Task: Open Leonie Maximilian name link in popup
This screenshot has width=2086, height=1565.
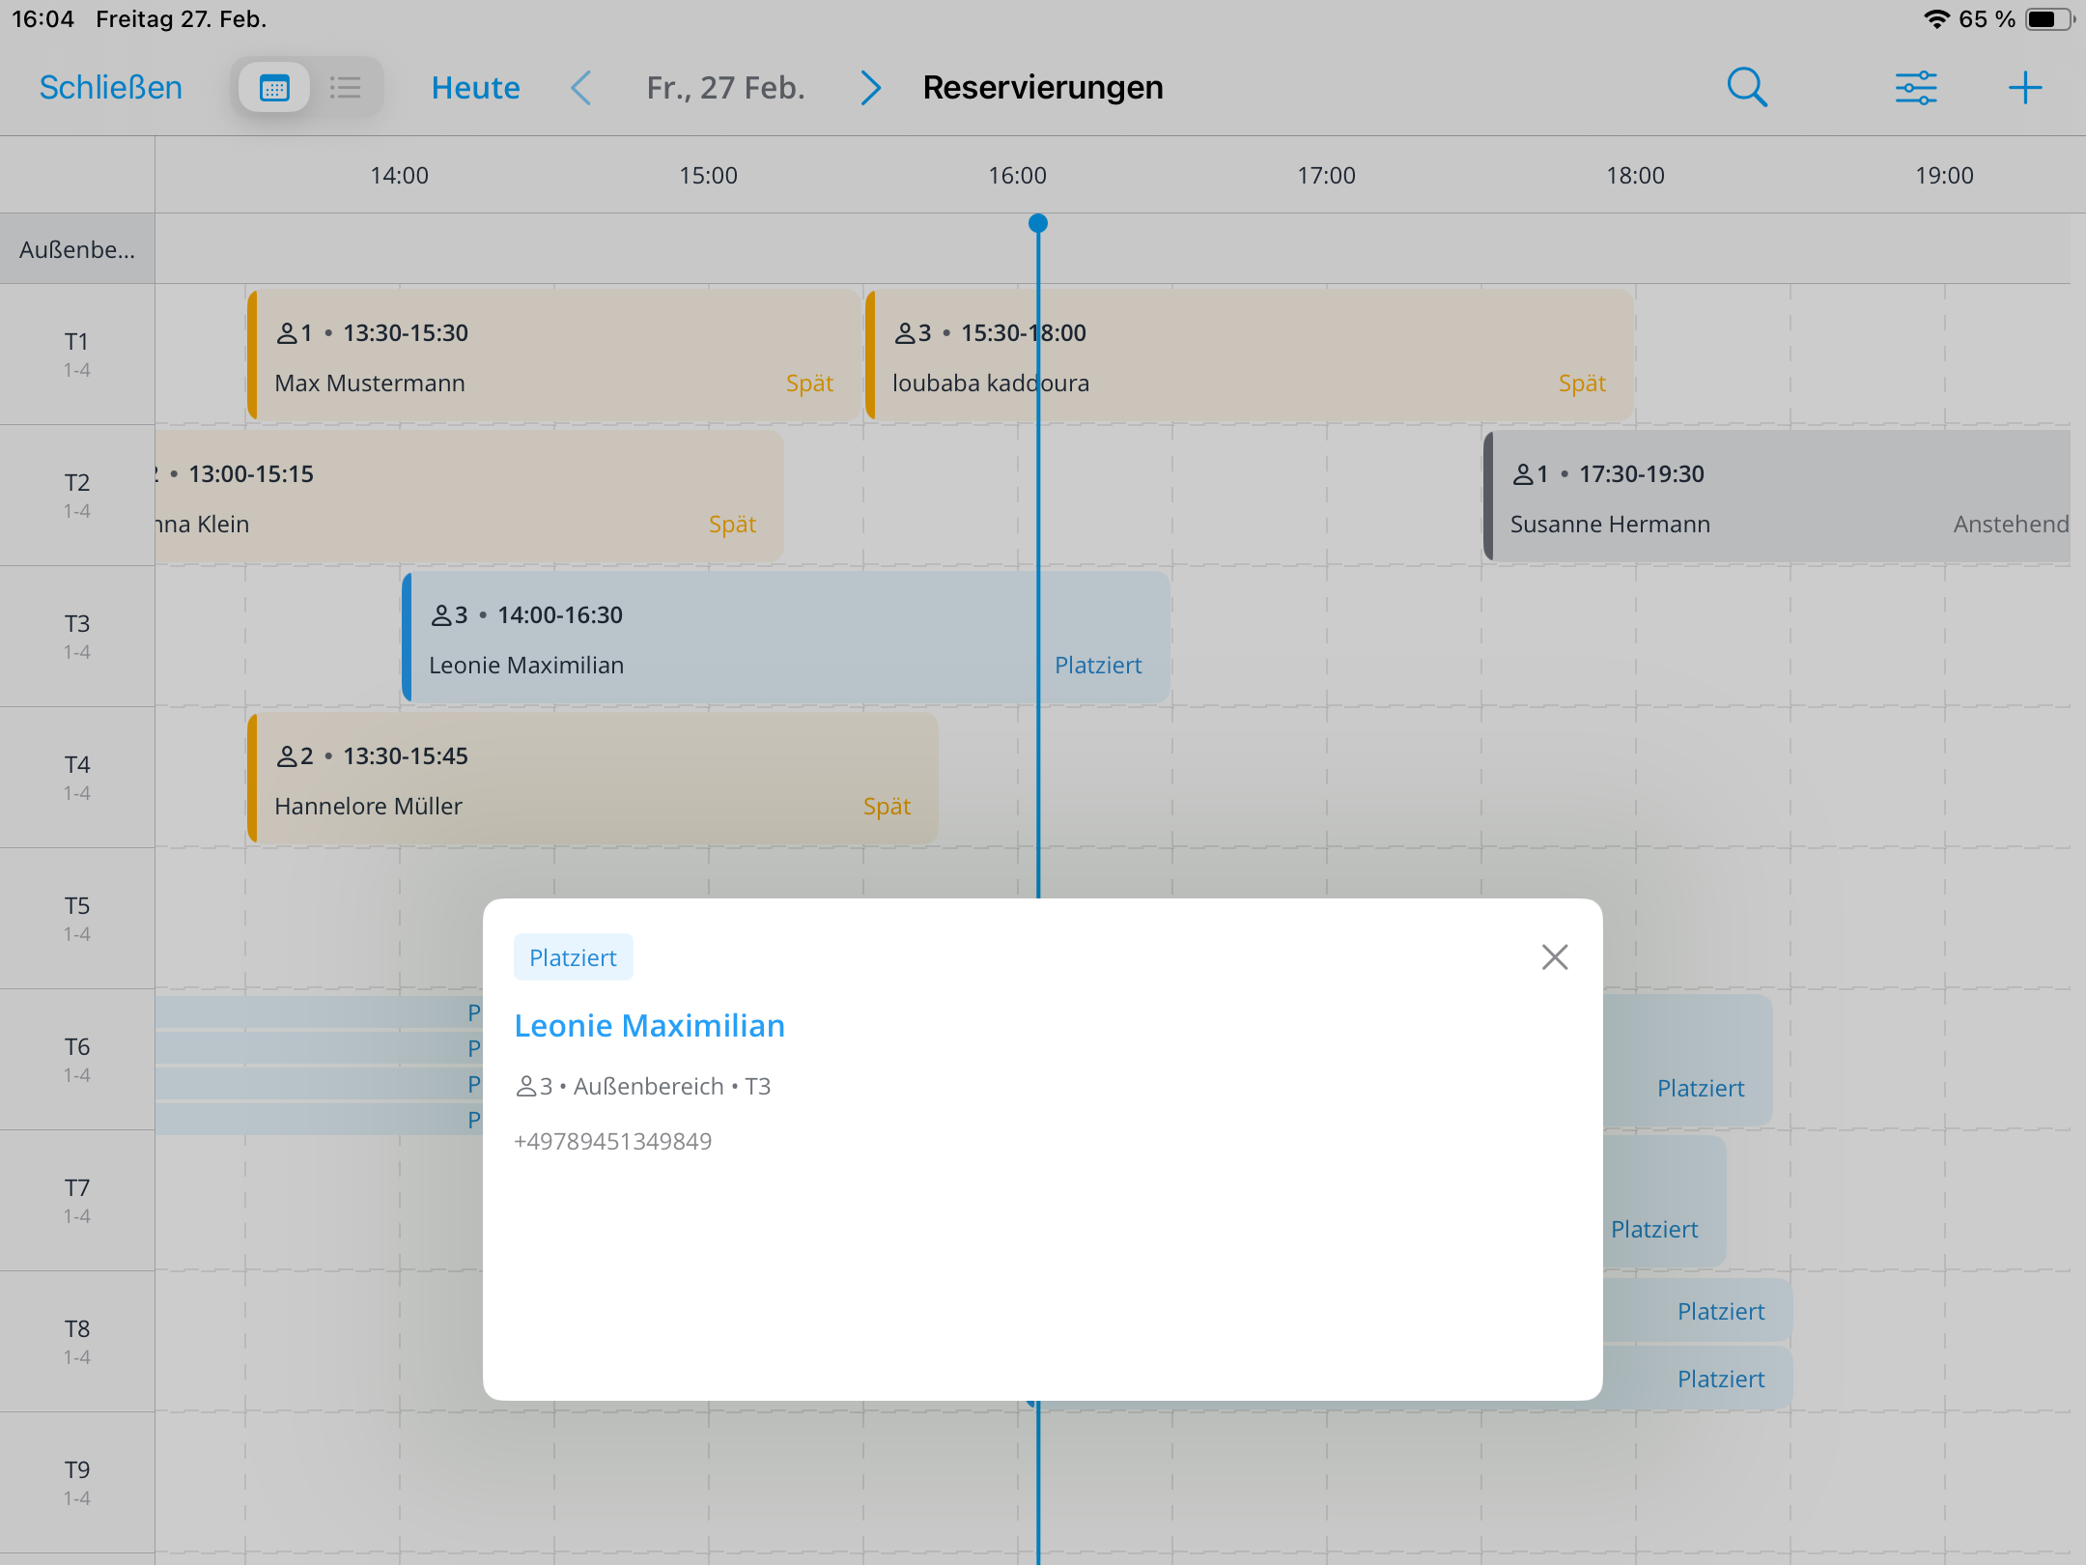Action: 649,1026
